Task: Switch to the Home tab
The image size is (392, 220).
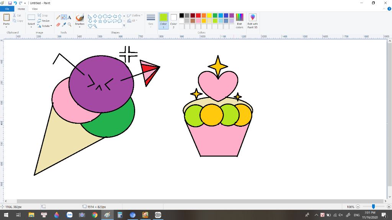Action: coord(21,9)
